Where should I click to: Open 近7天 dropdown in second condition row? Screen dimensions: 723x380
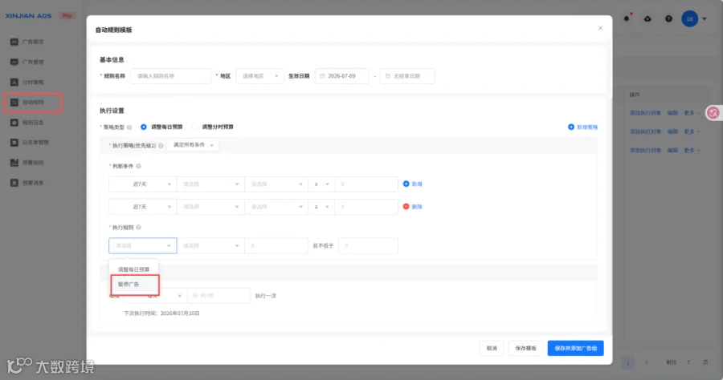(x=142, y=207)
